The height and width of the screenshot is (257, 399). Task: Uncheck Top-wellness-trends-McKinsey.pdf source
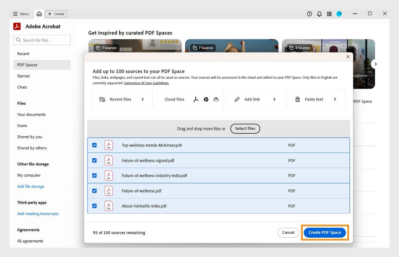point(94,145)
